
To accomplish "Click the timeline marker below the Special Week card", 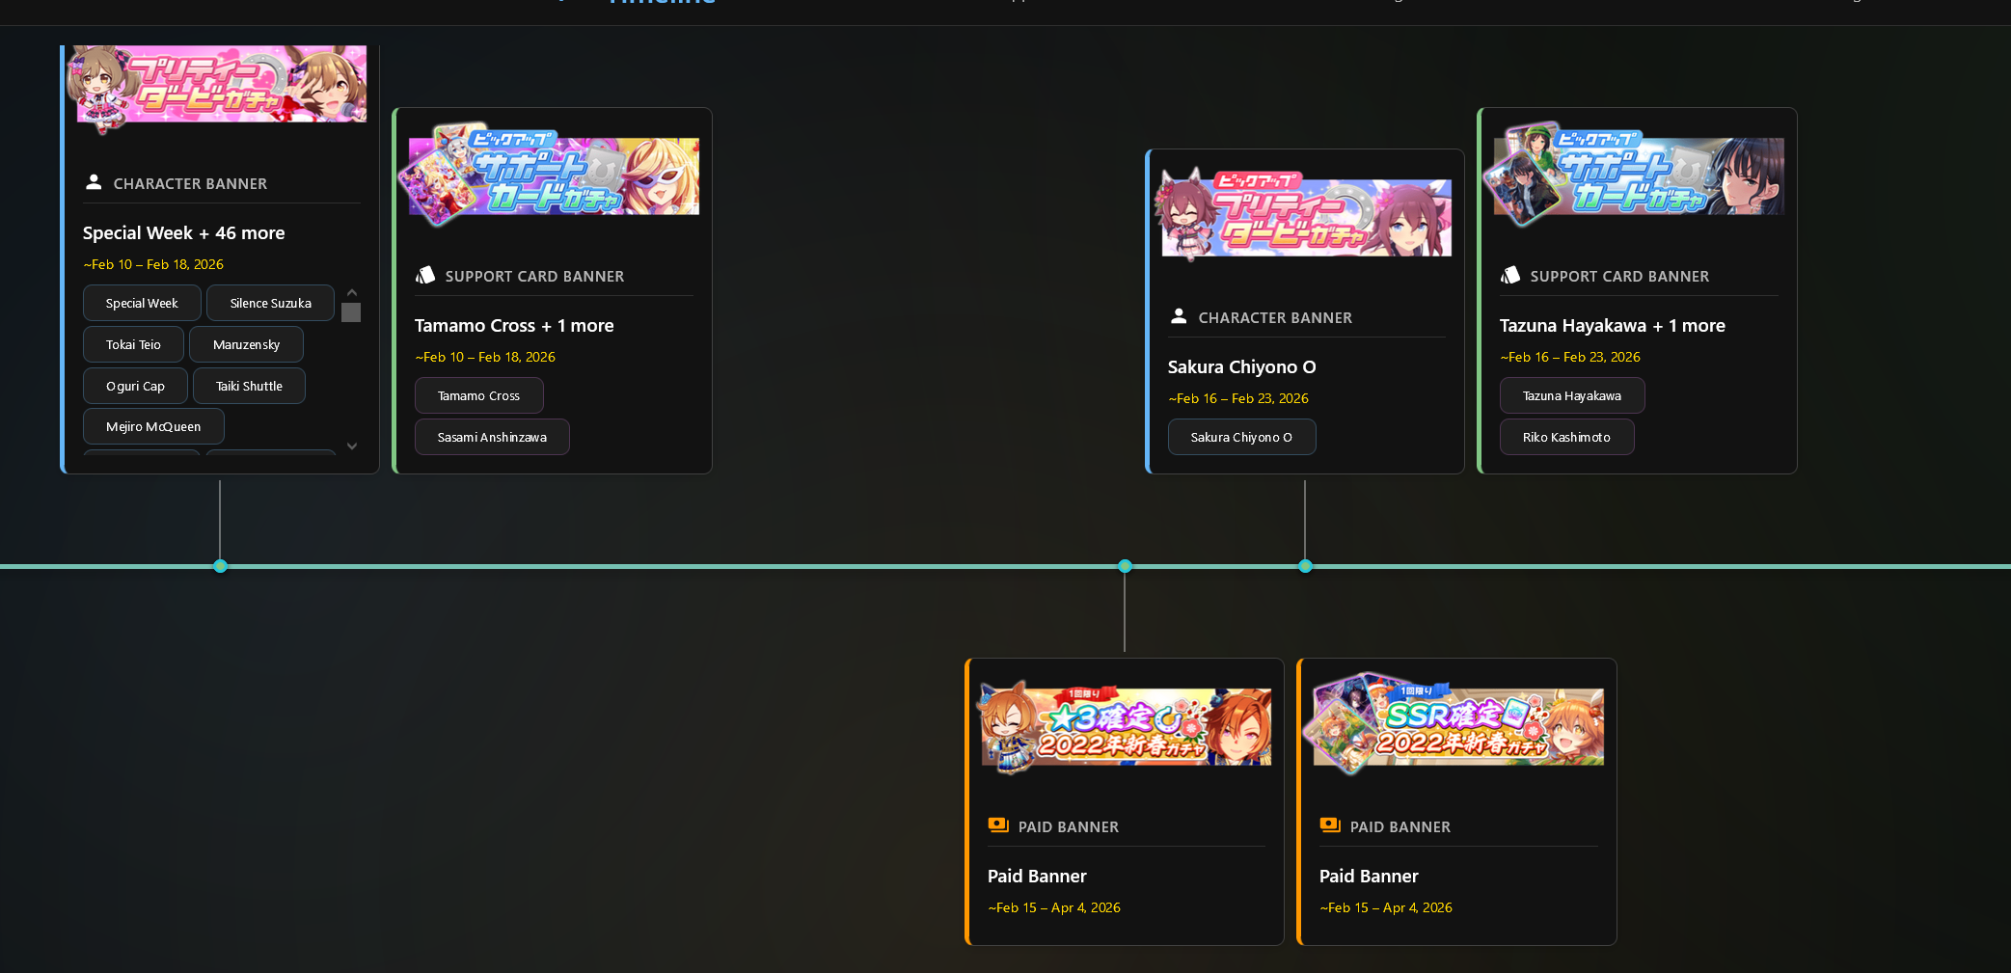I will click(x=220, y=566).
